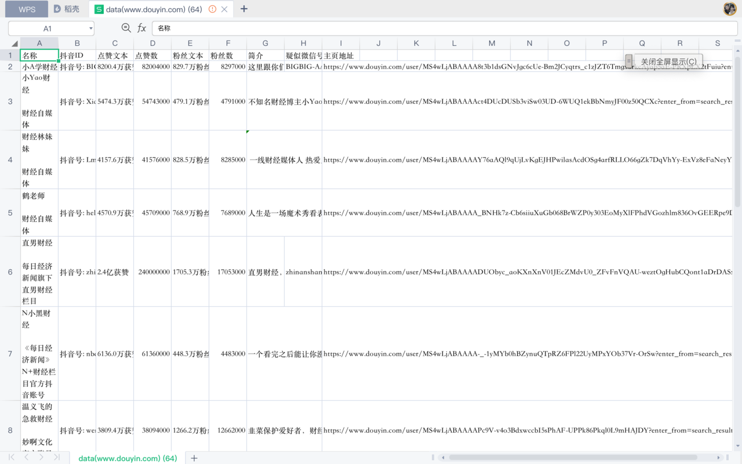Click cell with value 240000000
This screenshot has height=464, width=742.
click(x=152, y=271)
